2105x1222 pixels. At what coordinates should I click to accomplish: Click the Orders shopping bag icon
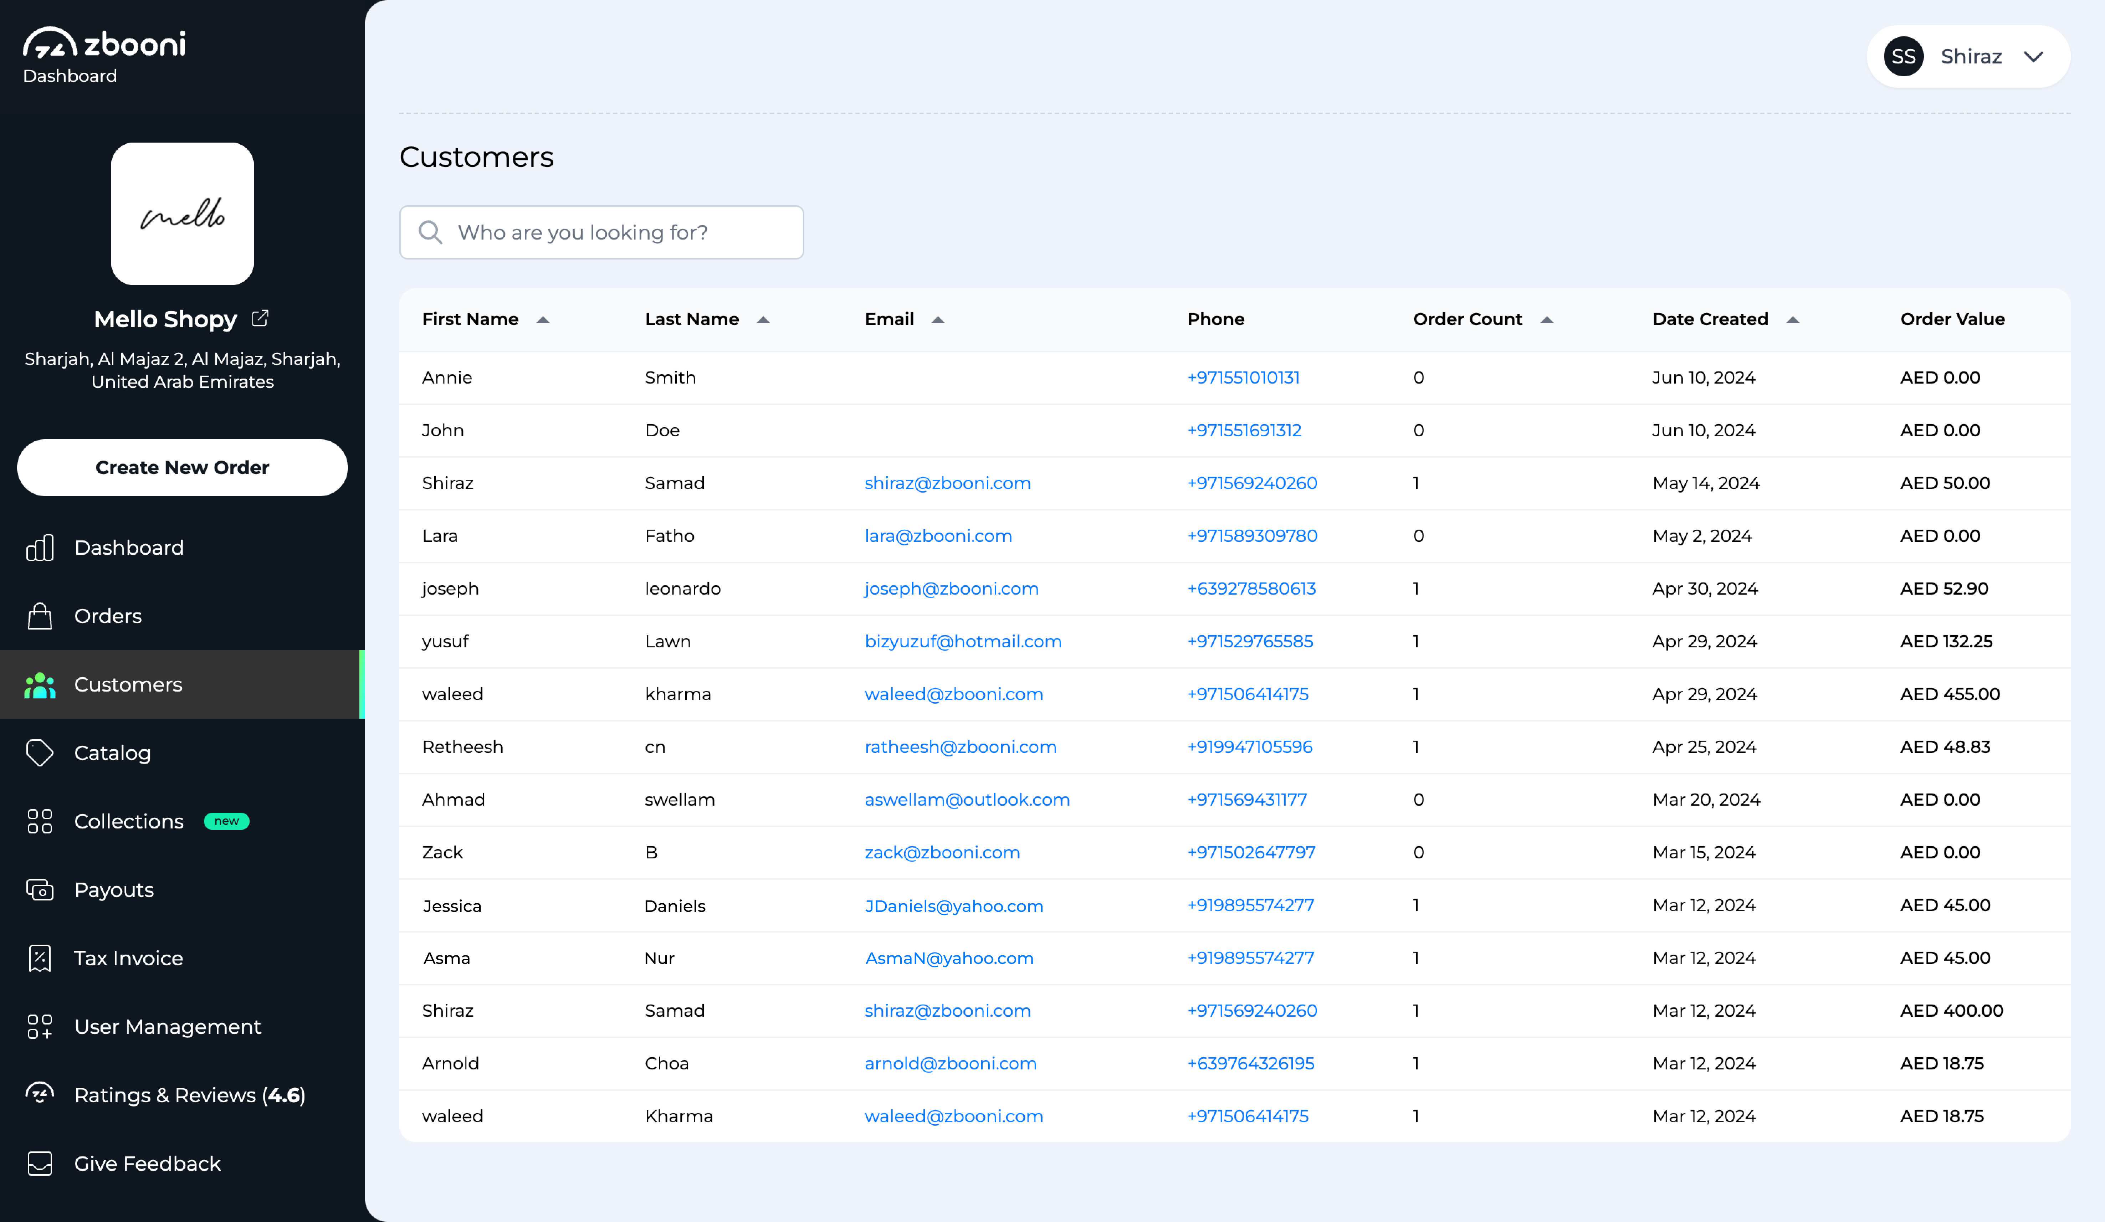40,616
